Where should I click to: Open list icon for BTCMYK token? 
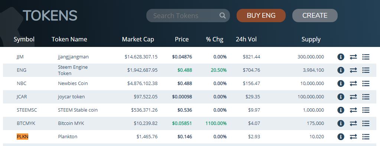point(366,123)
